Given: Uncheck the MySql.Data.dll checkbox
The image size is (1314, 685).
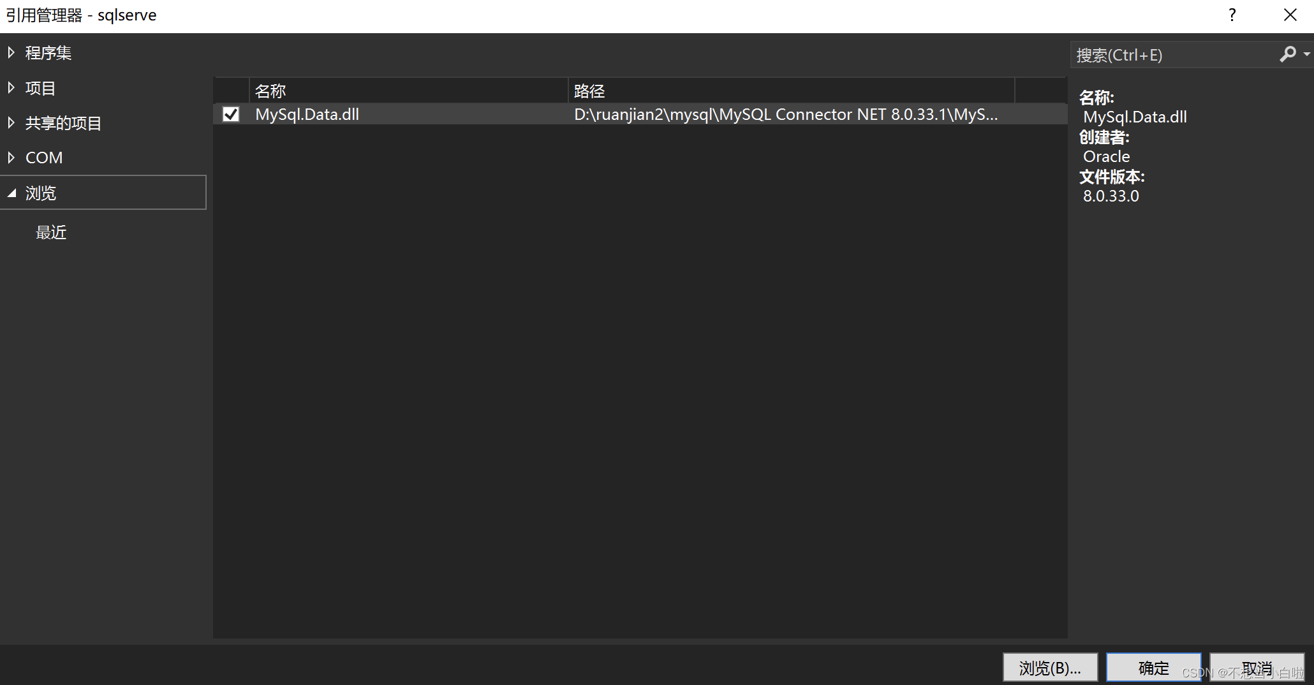Looking at the screenshot, I should pos(231,114).
